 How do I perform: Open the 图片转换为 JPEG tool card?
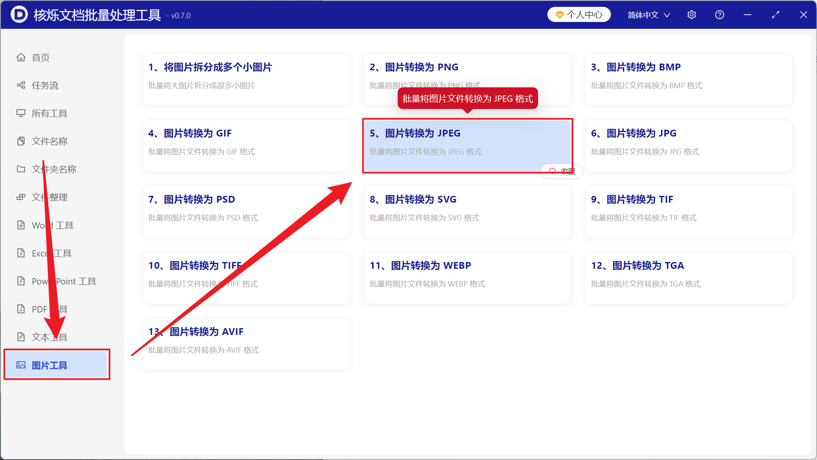[467, 146]
